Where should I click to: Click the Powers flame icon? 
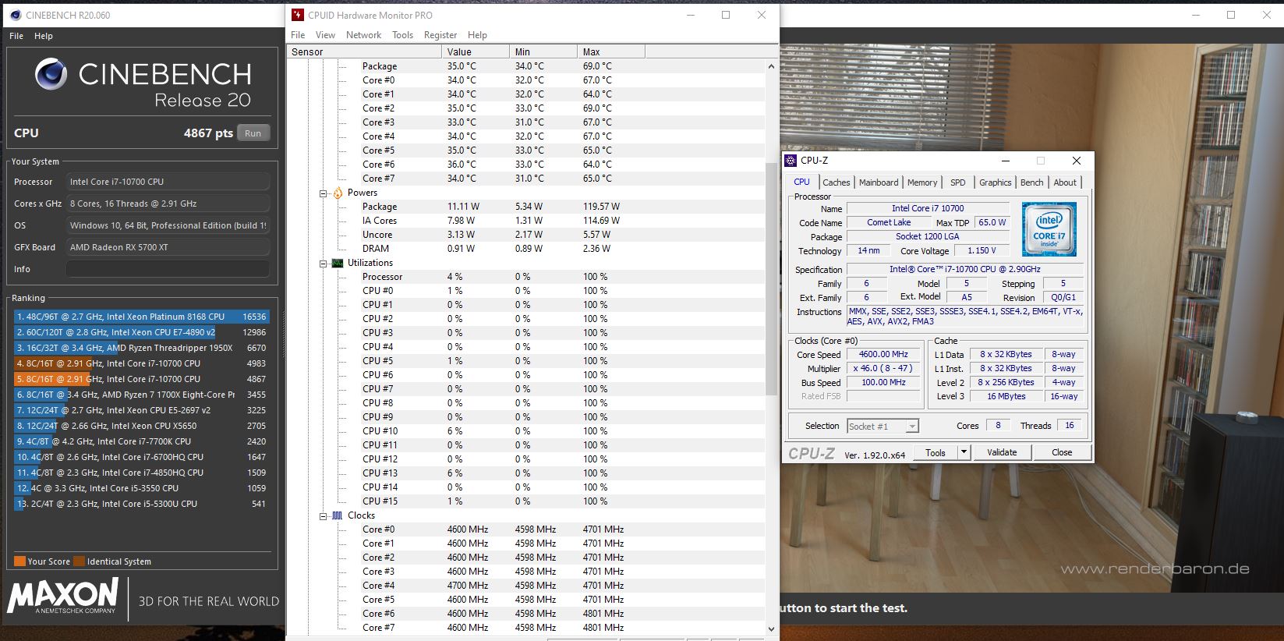pyautogui.click(x=338, y=193)
